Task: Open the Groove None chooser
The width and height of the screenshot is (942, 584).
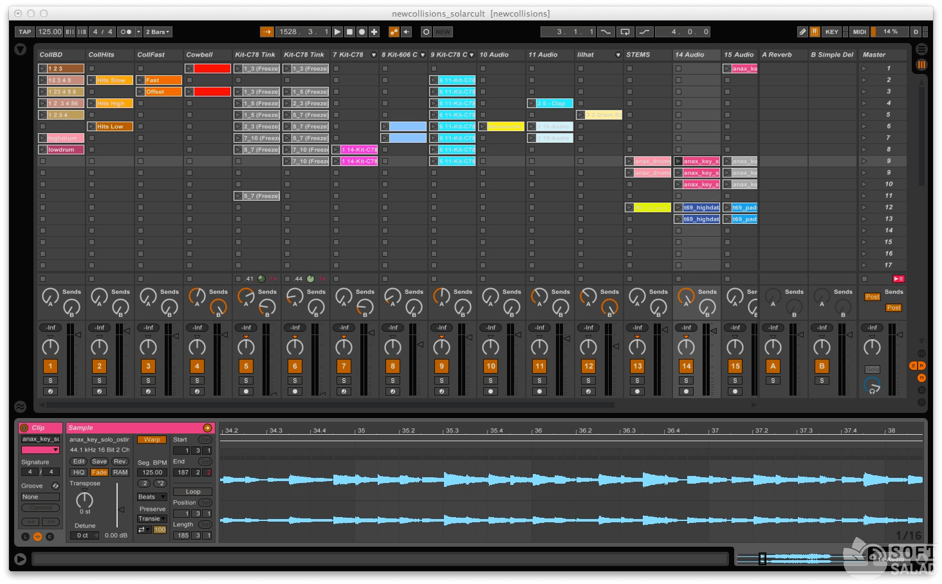Action: pyautogui.click(x=40, y=497)
